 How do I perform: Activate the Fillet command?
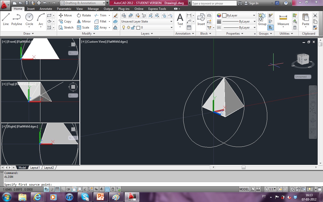click(100, 21)
